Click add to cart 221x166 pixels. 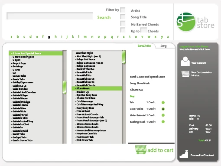(160, 150)
